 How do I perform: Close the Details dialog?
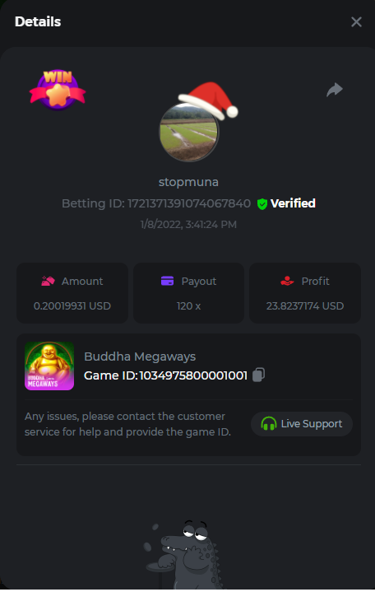[356, 22]
